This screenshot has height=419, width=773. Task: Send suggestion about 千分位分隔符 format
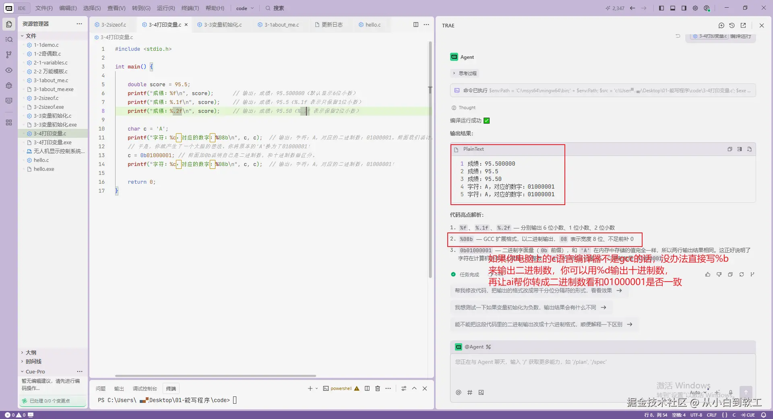coord(539,290)
